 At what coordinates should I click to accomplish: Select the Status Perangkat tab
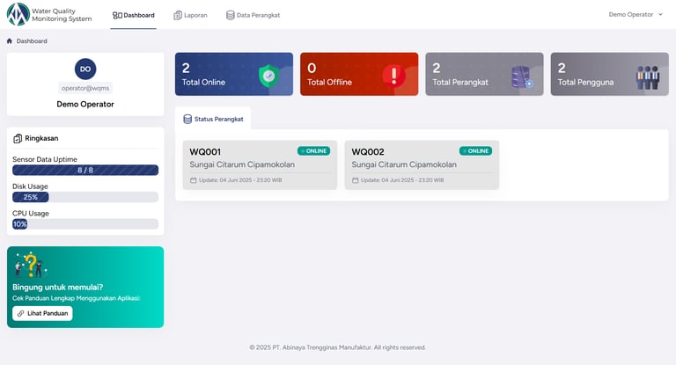213,119
